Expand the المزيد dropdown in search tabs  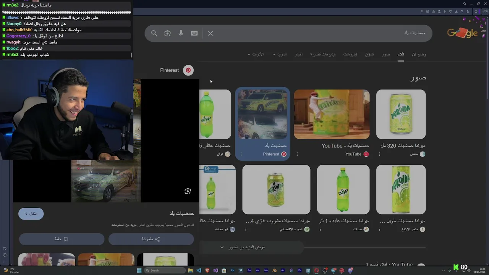pyautogui.click(x=280, y=55)
